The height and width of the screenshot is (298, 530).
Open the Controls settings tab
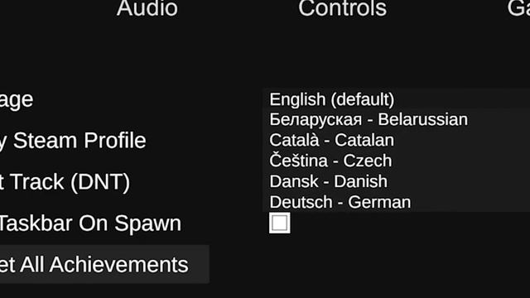pyautogui.click(x=342, y=8)
